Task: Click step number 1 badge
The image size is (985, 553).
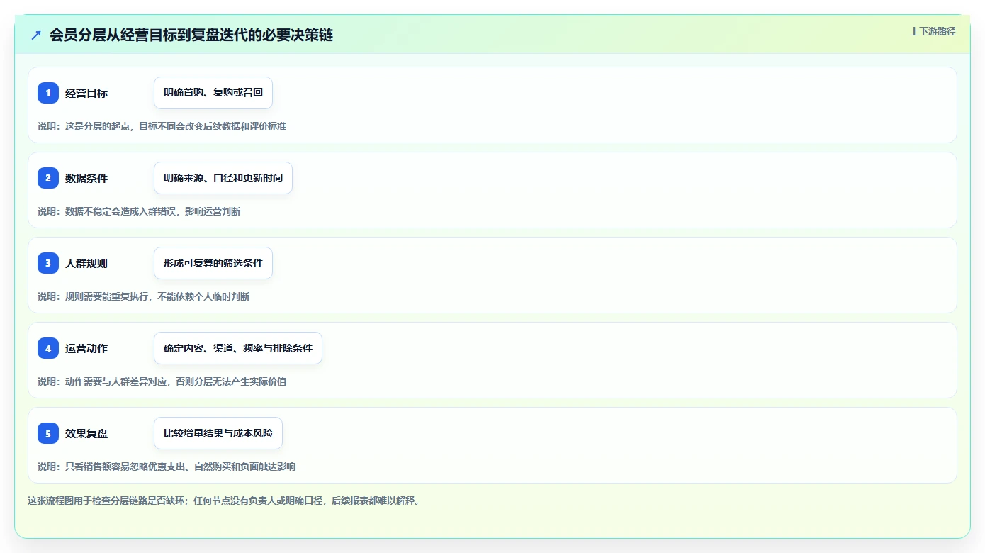Action: pos(48,93)
